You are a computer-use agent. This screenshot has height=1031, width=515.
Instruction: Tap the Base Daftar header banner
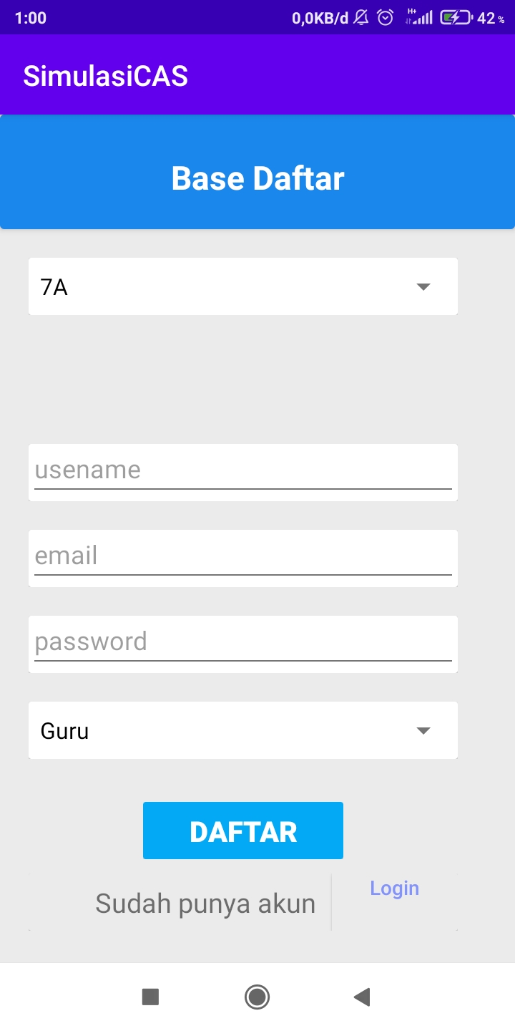[257, 178]
